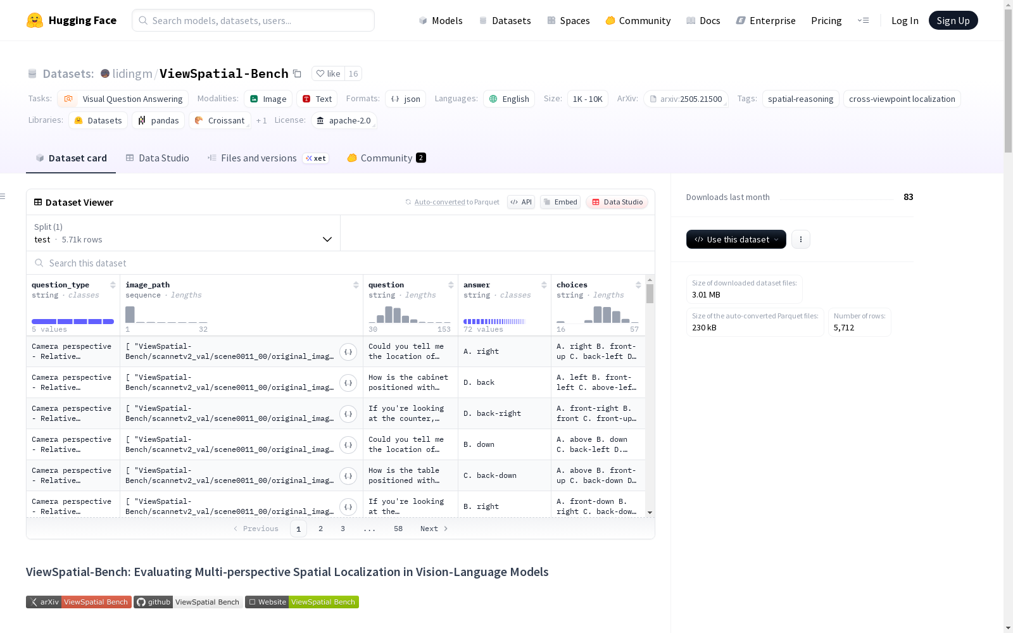Click the lidingm user avatar
The image size is (1013, 633).
pyautogui.click(x=105, y=73)
